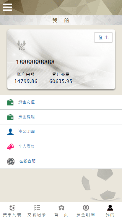Open the 个人资料 profile entry
The width and height of the screenshot is (122, 218).
(61, 147)
